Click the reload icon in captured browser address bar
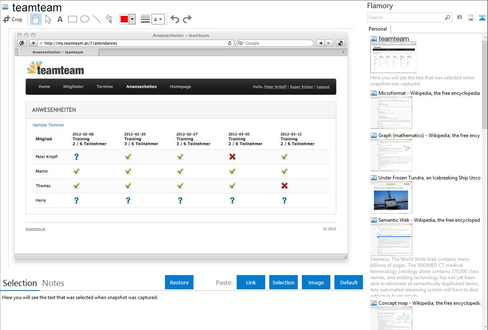 tap(230, 43)
